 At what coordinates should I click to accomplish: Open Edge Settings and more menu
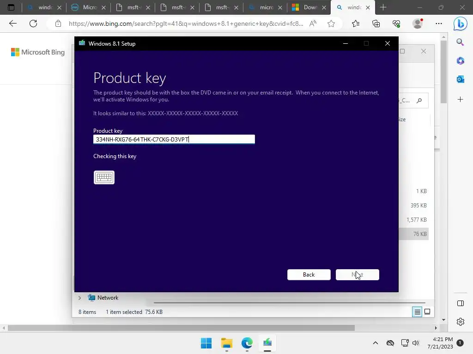tap(439, 24)
